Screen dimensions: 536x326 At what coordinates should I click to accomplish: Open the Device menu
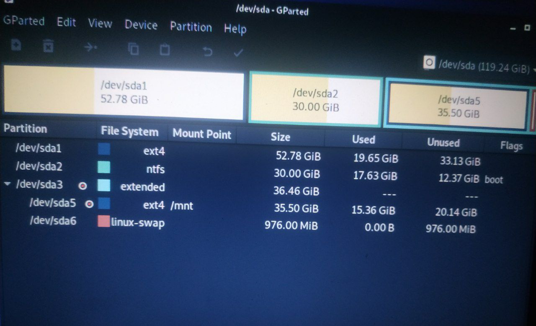click(141, 25)
